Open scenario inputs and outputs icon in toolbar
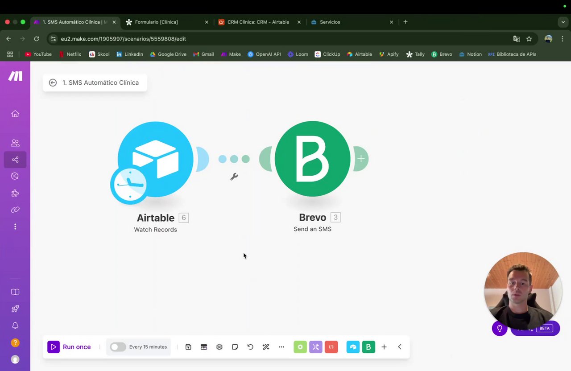The width and height of the screenshot is (571, 371). 204,347
